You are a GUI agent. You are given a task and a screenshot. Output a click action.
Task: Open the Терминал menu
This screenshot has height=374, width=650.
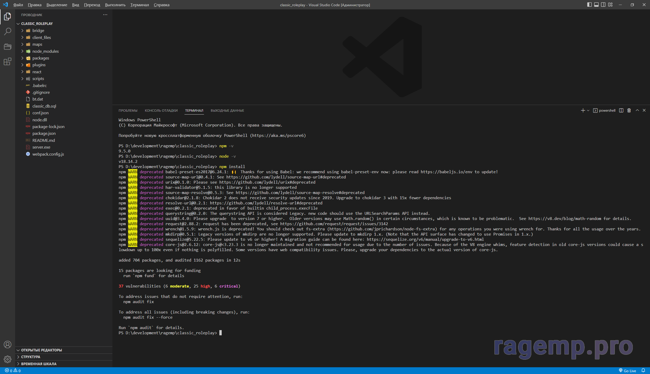pos(139,5)
